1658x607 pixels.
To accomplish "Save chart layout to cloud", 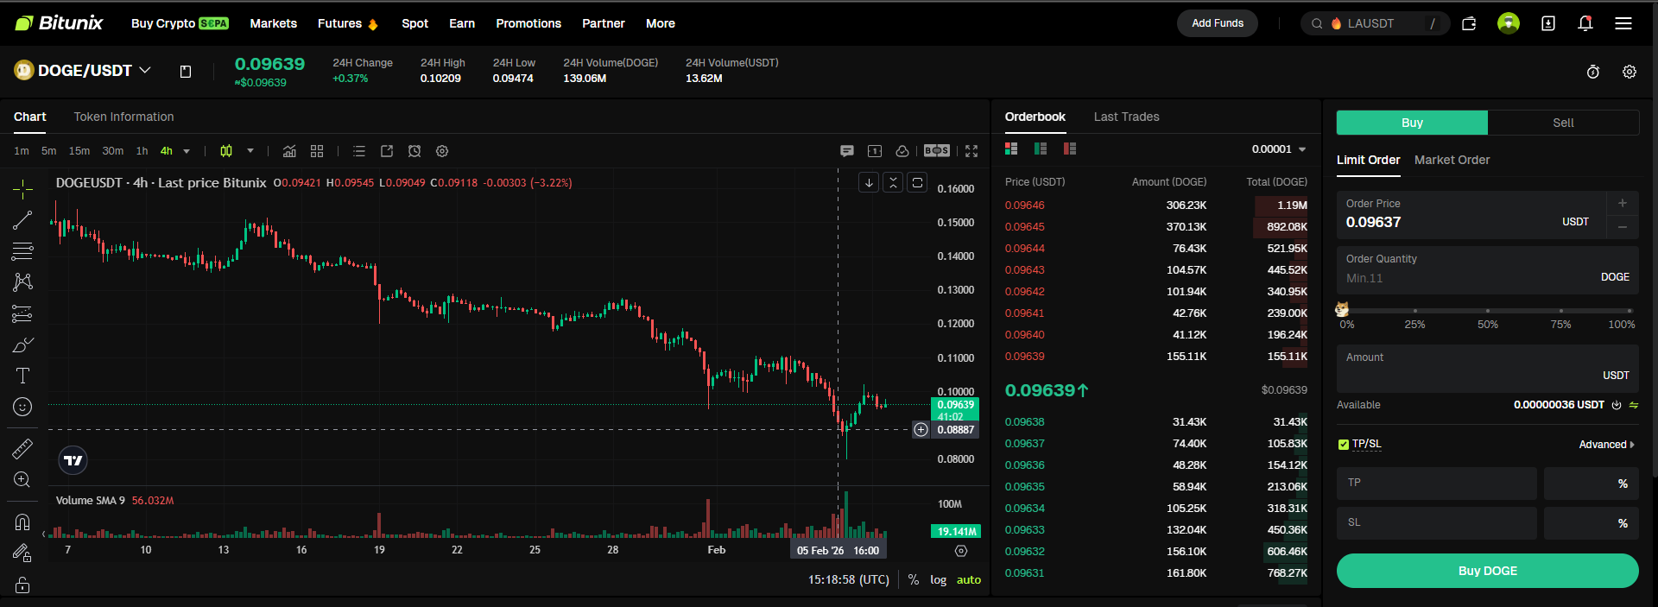I will [x=902, y=151].
